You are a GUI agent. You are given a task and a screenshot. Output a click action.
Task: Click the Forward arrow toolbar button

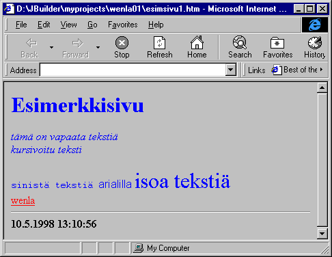click(x=76, y=48)
